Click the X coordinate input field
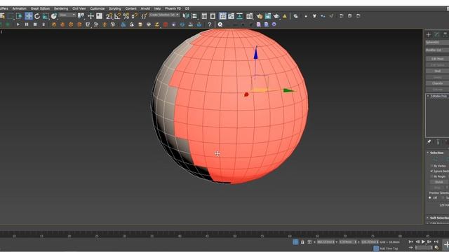 pos(326,242)
